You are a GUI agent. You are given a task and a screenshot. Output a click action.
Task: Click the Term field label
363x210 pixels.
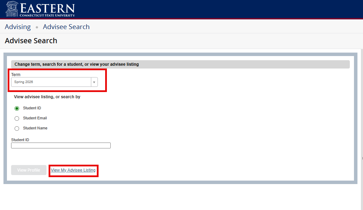16,75
